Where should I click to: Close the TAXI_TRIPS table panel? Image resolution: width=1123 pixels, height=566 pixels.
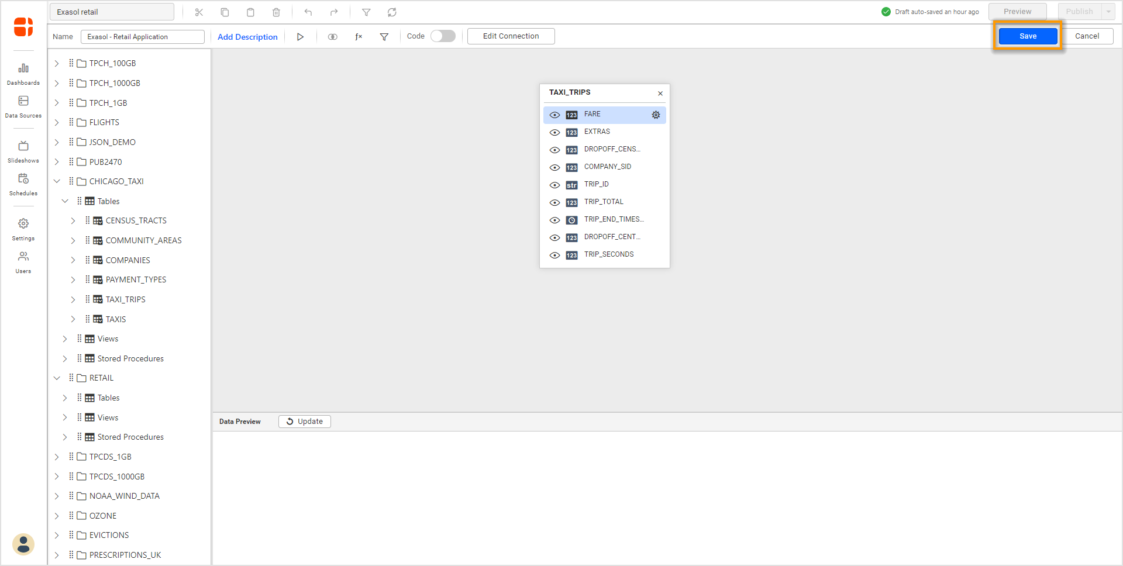660,94
